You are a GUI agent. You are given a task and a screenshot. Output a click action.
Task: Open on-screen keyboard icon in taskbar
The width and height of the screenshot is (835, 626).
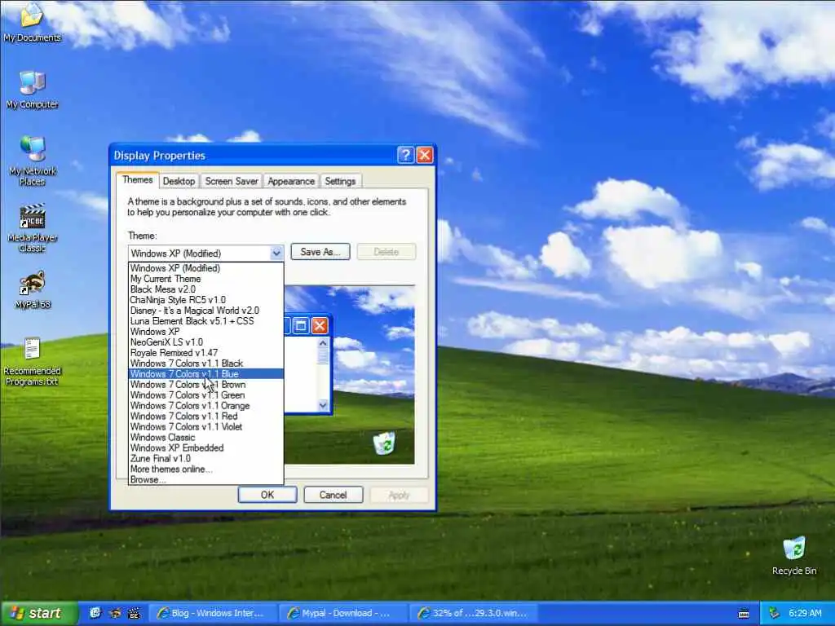point(744,614)
